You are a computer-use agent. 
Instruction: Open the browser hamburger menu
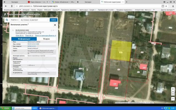tap(164, 2)
